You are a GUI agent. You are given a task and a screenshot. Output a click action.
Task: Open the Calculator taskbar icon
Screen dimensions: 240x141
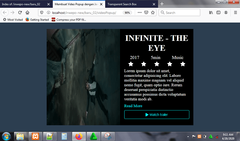point(64,136)
